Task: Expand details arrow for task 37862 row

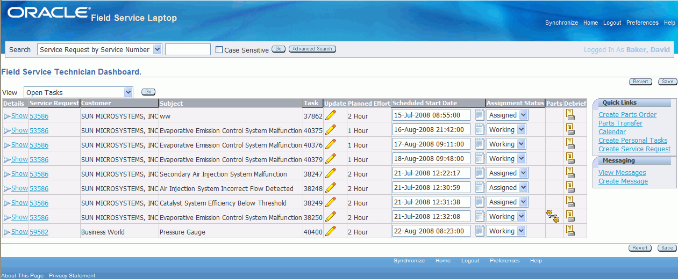Action: click(x=7, y=116)
